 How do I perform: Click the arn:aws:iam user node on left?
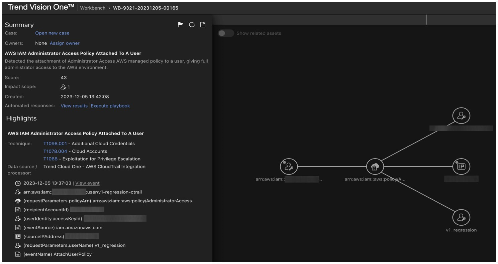[289, 167]
